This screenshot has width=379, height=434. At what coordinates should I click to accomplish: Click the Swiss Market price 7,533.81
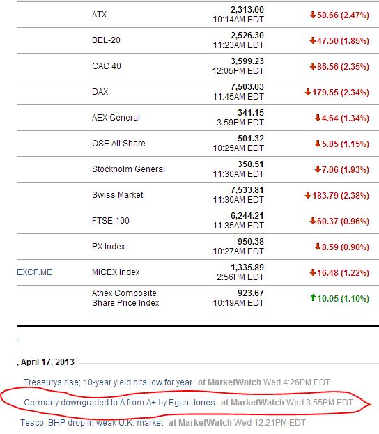(x=247, y=190)
